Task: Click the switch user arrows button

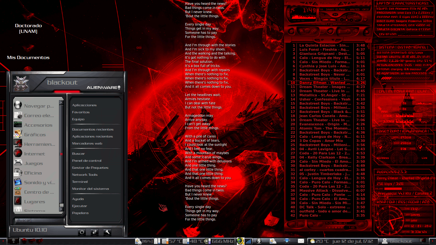Action: pos(94,232)
